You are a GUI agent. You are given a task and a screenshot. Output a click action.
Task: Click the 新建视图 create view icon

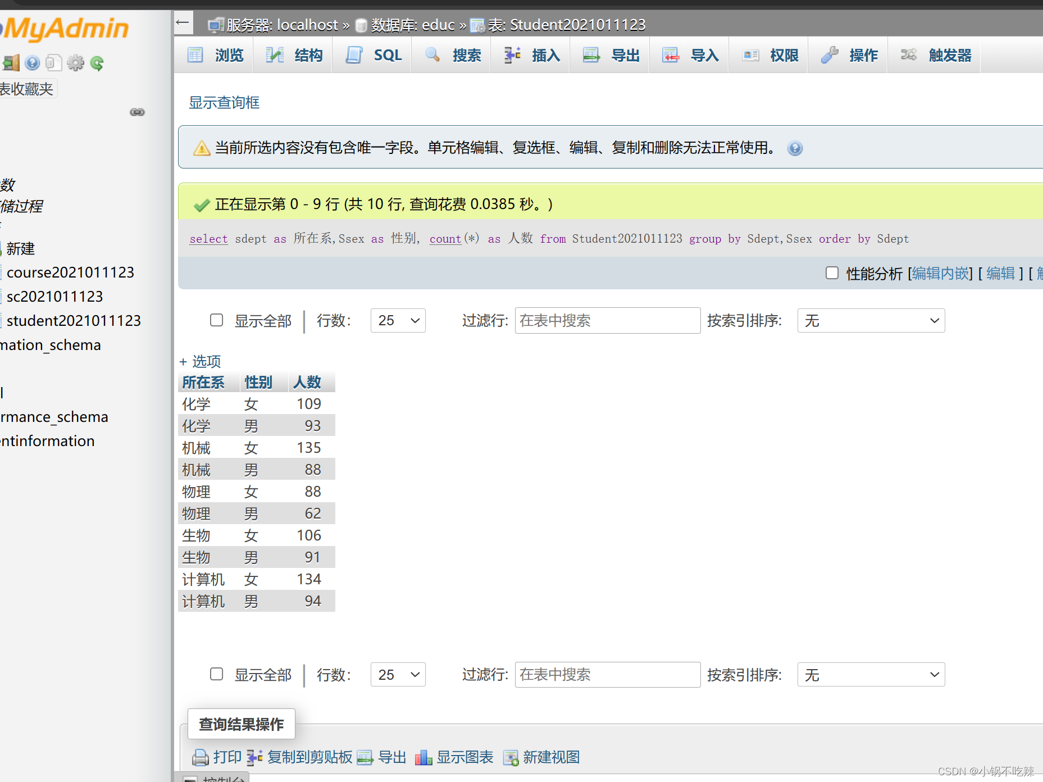[511, 757]
